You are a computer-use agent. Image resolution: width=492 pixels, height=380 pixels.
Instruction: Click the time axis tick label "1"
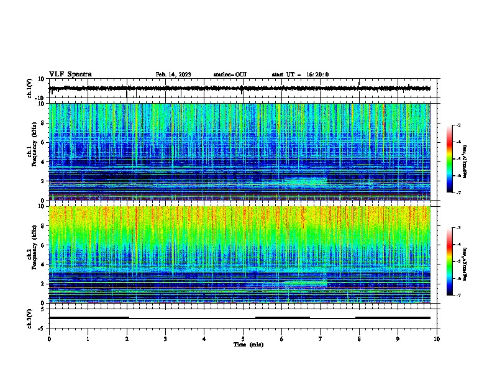tap(88, 339)
